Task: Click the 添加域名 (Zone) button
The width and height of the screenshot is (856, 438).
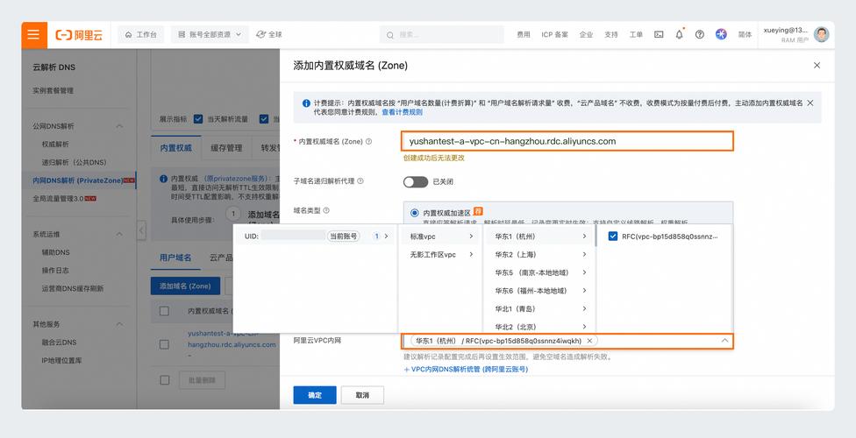Action: click(x=185, y=286)
